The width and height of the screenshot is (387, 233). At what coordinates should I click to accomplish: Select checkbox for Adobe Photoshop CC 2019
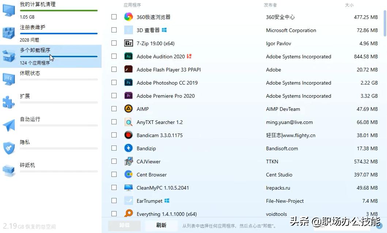pos(114,82)
